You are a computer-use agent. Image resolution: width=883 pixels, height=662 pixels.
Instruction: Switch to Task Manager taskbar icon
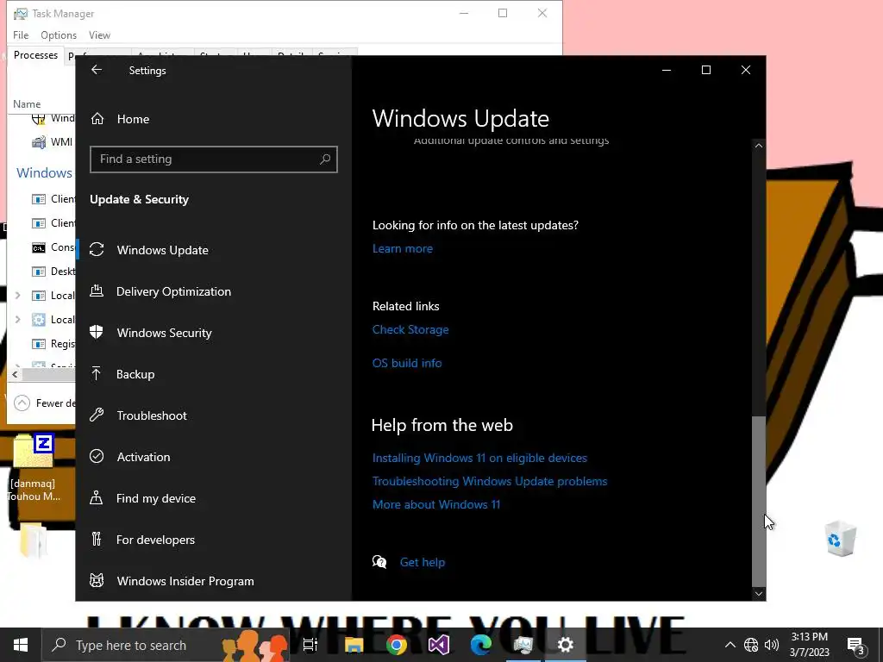pos(523,645)
